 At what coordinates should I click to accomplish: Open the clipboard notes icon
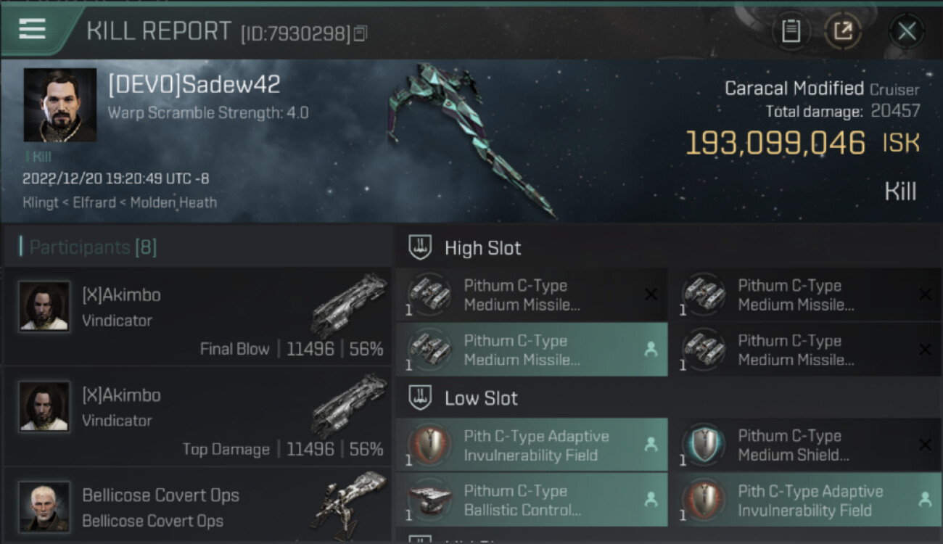(791, 30)
